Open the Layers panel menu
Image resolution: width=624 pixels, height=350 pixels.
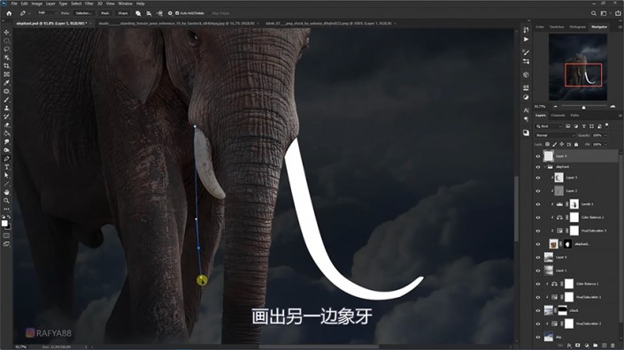pos(620,116)
